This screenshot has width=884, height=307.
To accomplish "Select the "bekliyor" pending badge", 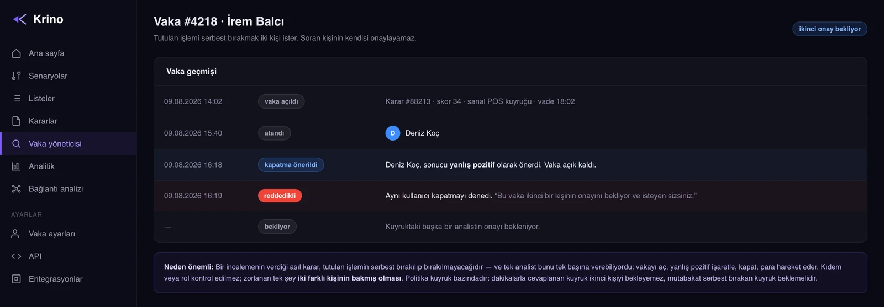I will click(x=277, y=227).
